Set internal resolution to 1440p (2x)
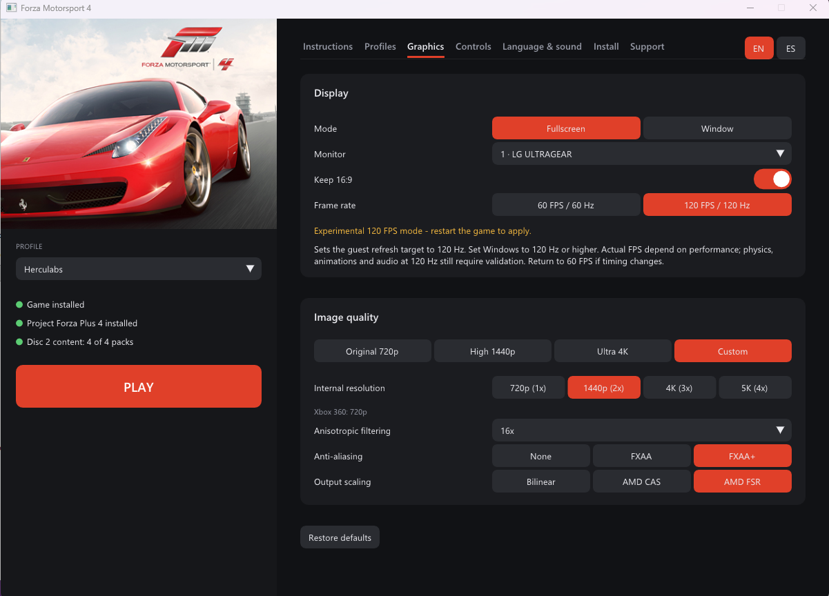The width and height of the screenshot is (829, 596). 604,388
